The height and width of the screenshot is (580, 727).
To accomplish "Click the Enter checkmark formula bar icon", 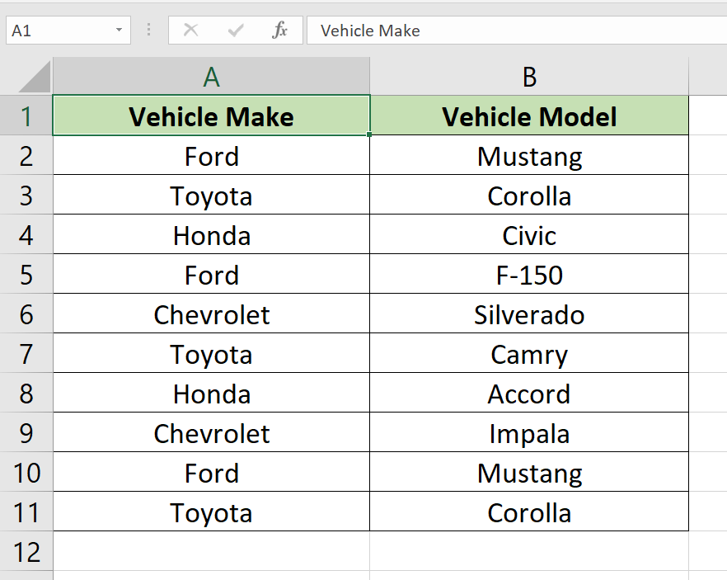I will click(x=236, y=31).
